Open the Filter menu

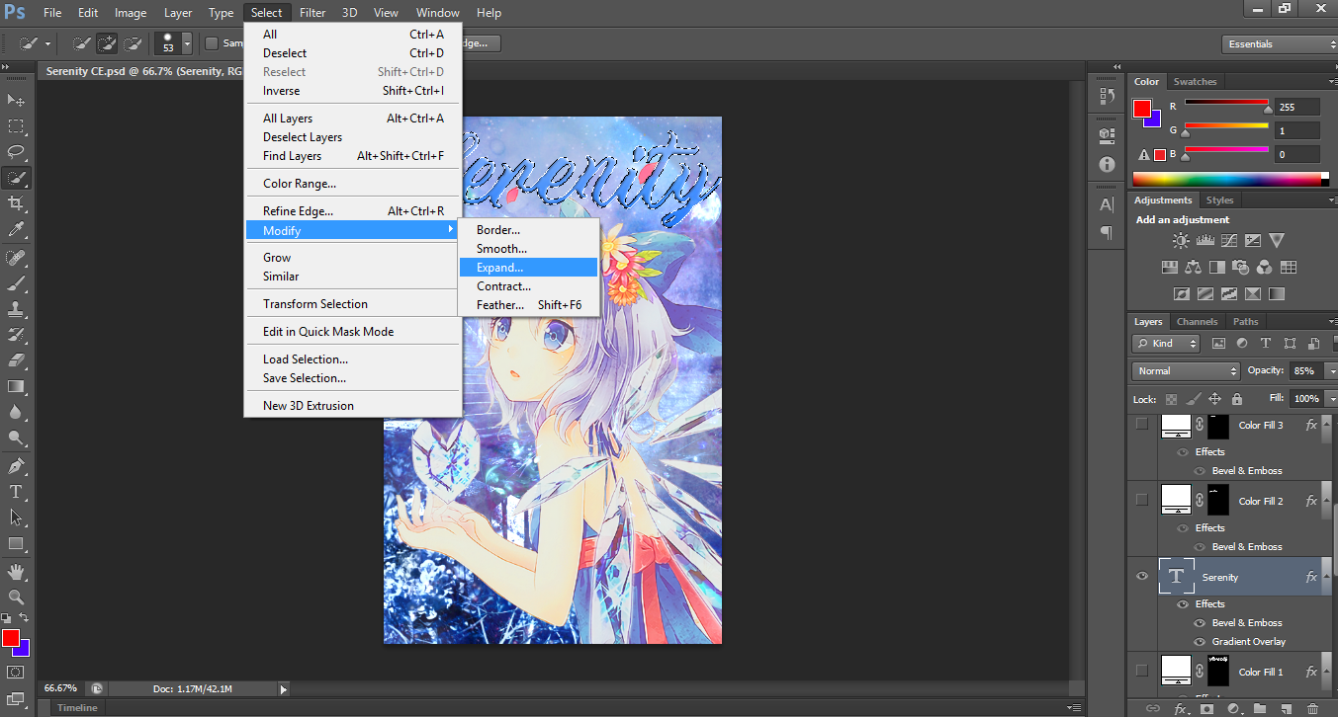[312, 13]
